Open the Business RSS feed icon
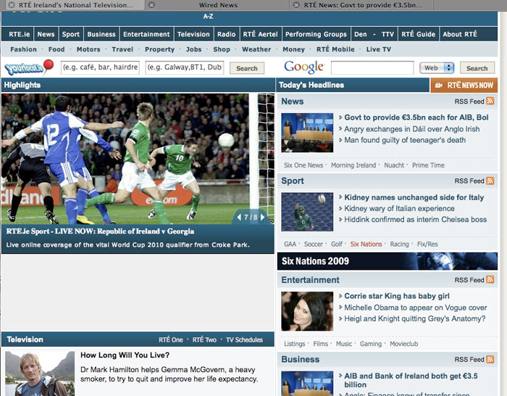 (x=490, y=360)
